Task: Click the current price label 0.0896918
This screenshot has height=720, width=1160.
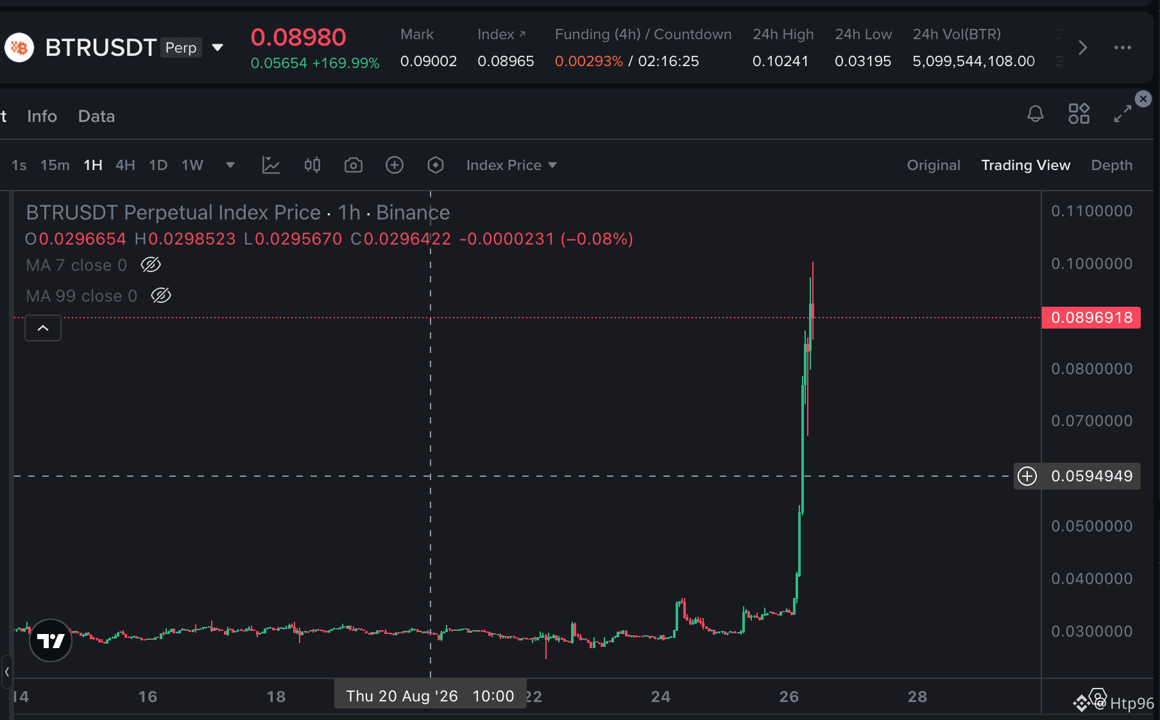Action: point(1091,318)
